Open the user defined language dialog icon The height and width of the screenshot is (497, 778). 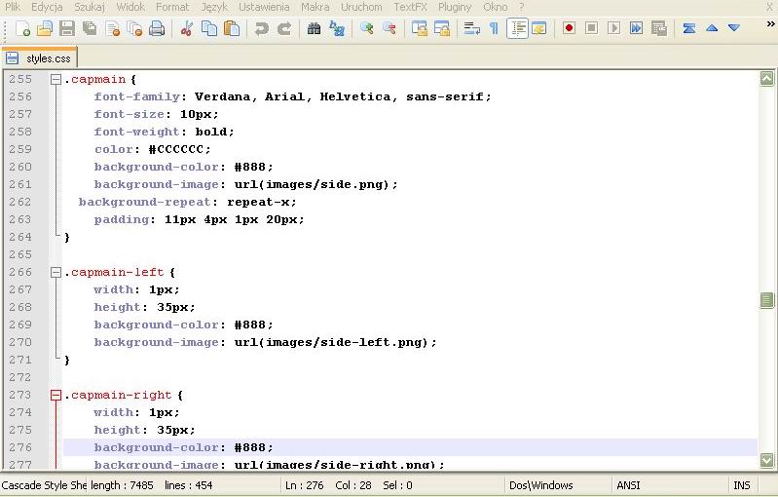[x=538, y=29]
